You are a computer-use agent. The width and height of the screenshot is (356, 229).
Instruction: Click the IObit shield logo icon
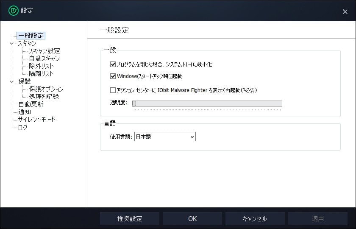tap(14, 11)
